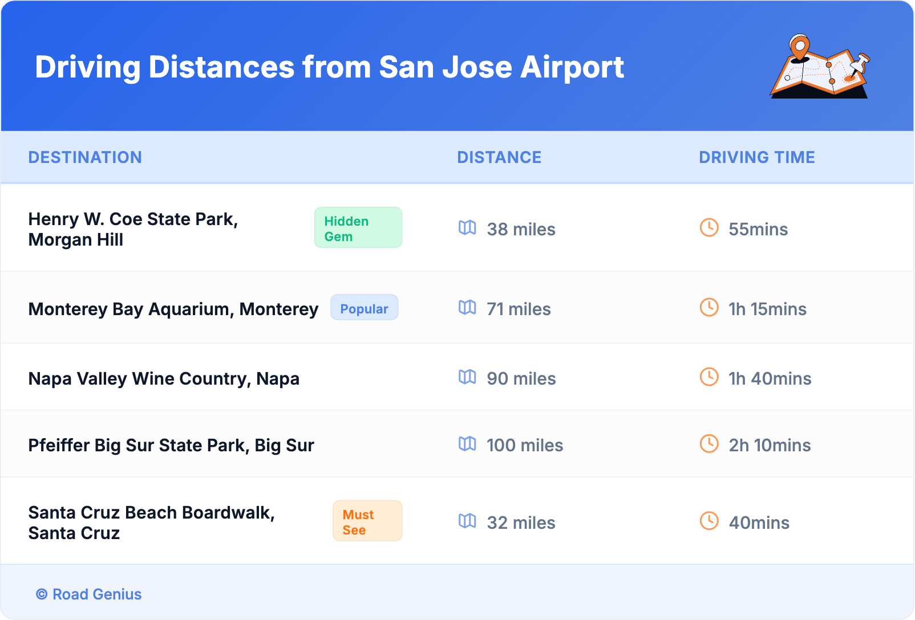Viewport: 915px width, 620px height.
Task: Click map icon beside 71 miles
Action: [467, 308]
